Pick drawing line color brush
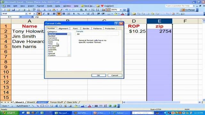Screen dimensions: 205x115 pos(83,106)
